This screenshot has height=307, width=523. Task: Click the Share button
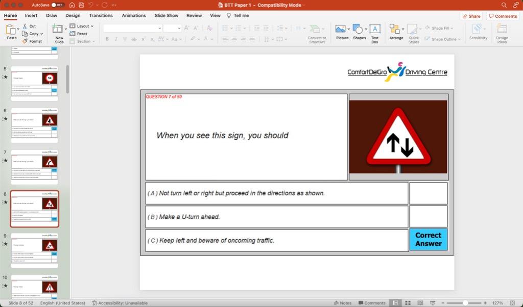(470, 16)
